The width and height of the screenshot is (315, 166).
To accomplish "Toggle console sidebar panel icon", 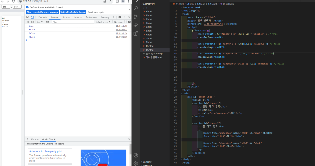I will pyautogui.click(x=27, y=22).
